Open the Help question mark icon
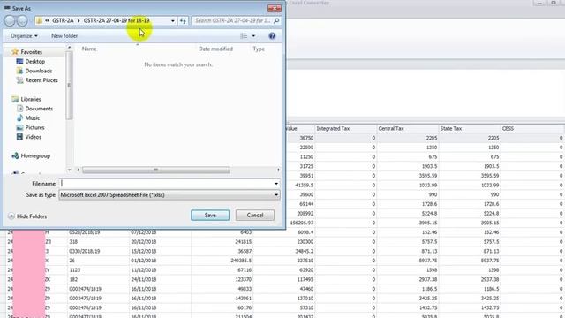 [272, 35]
